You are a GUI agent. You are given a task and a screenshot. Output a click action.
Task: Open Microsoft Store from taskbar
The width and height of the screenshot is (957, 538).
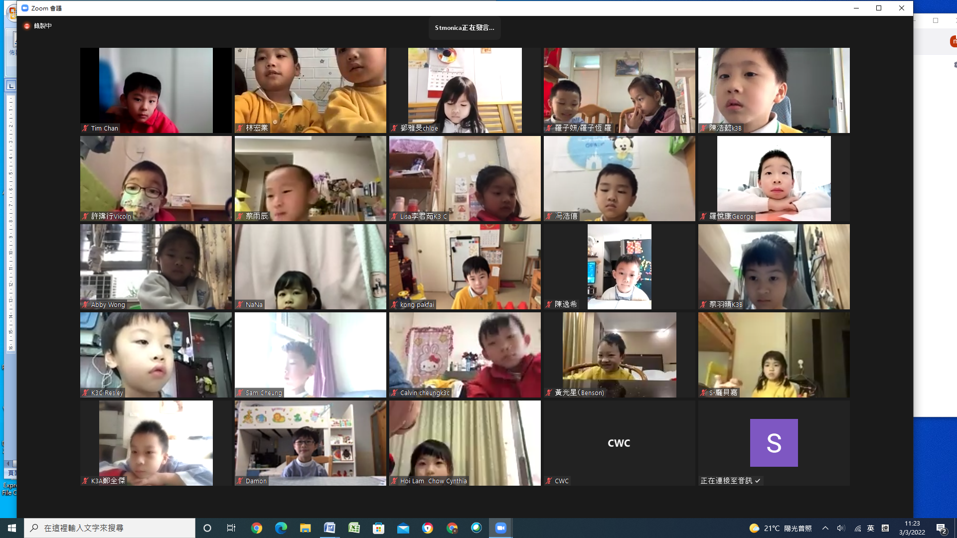pos(379,528)
